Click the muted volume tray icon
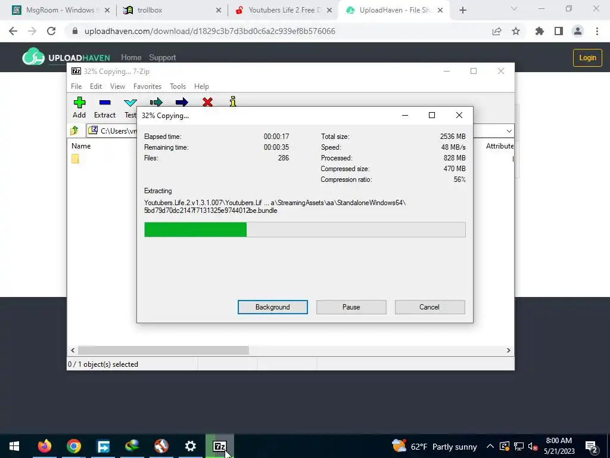The width and height of the screenshot is (610, 458). pyautogui.click(x=533, y=446)
